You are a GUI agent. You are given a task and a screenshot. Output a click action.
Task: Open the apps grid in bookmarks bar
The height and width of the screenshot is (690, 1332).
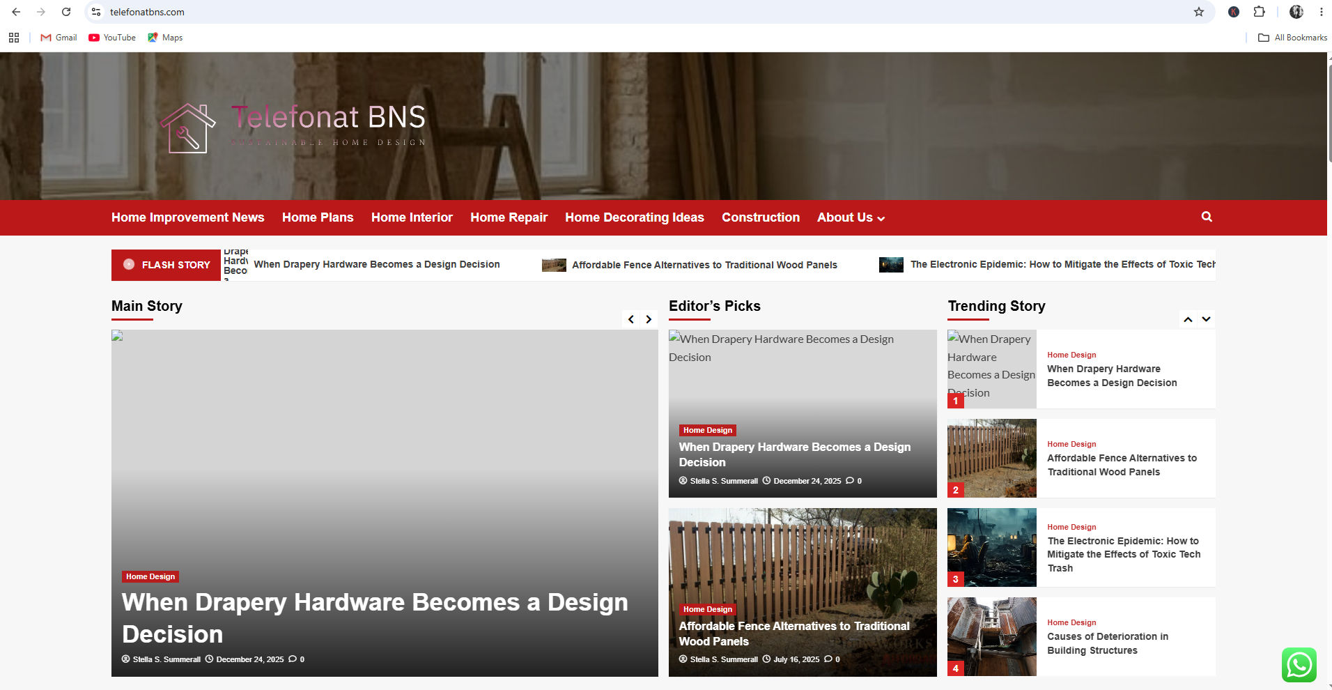click(14, 38)
